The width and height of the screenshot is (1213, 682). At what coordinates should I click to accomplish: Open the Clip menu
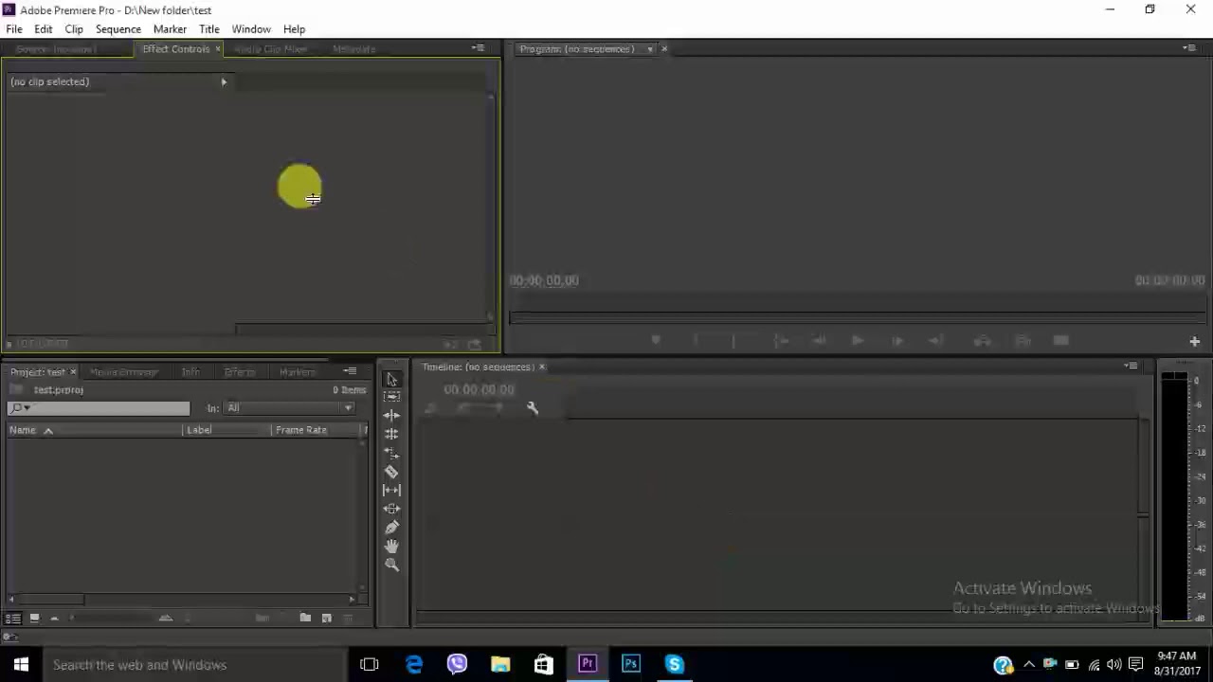pos(74,29)
